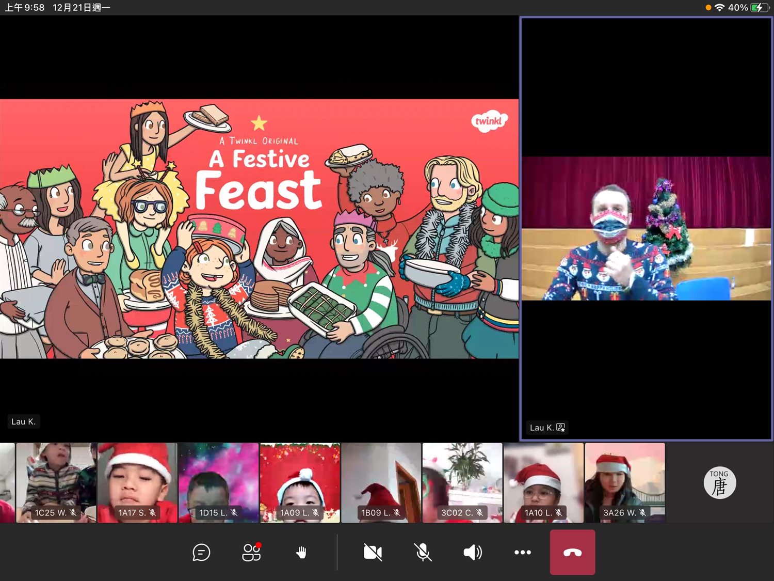Tap the orange microphone indicator dot

[708, 8]
